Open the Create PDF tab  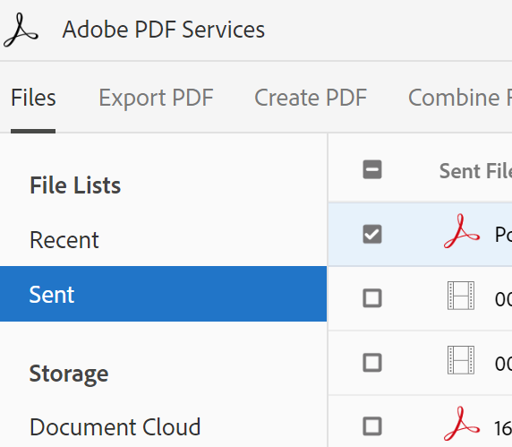click(311, 98)
